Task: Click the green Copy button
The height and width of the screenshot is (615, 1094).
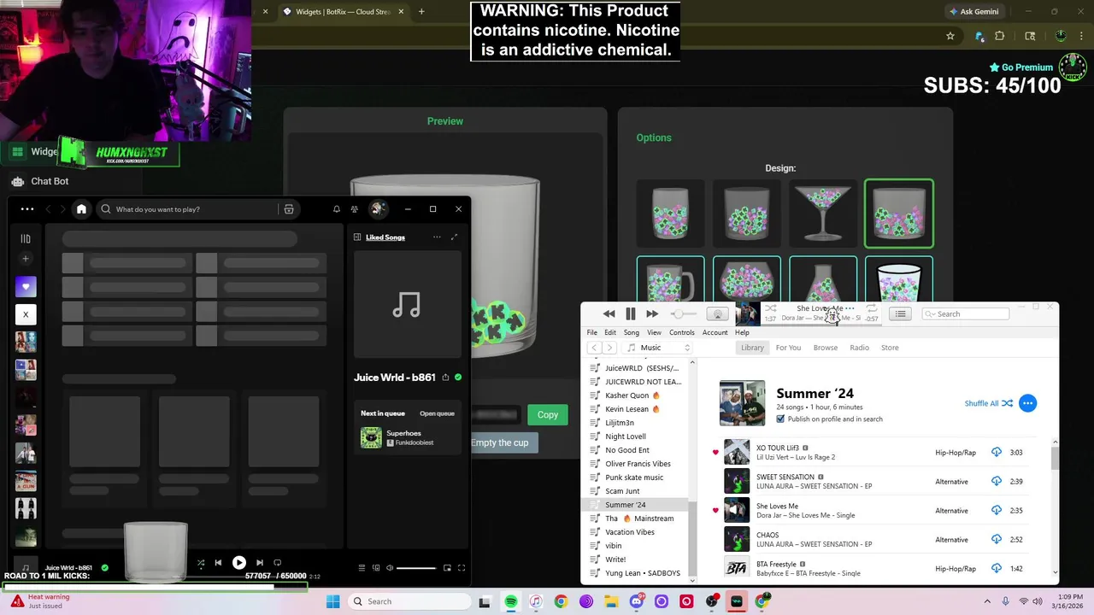Action: pyautogui.click(x=548, y=415)
